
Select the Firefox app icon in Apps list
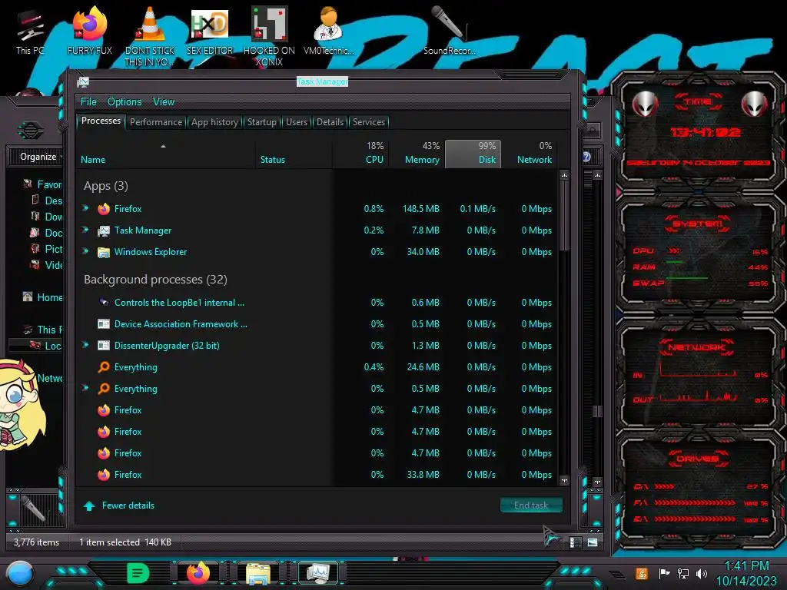[x=104, y=209]
